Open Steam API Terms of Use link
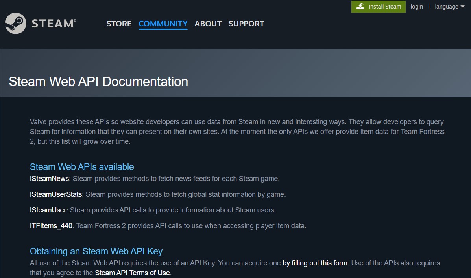The image size is (471, 278). pyautogui.click(x=133, y=273)
